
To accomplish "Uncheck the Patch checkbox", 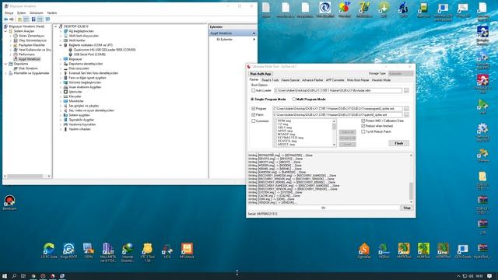I will pyautogui.click(x=254, y=114).
